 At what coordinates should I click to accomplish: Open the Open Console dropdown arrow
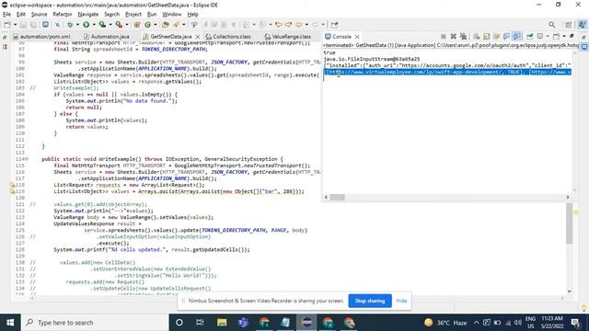(564, 37)
